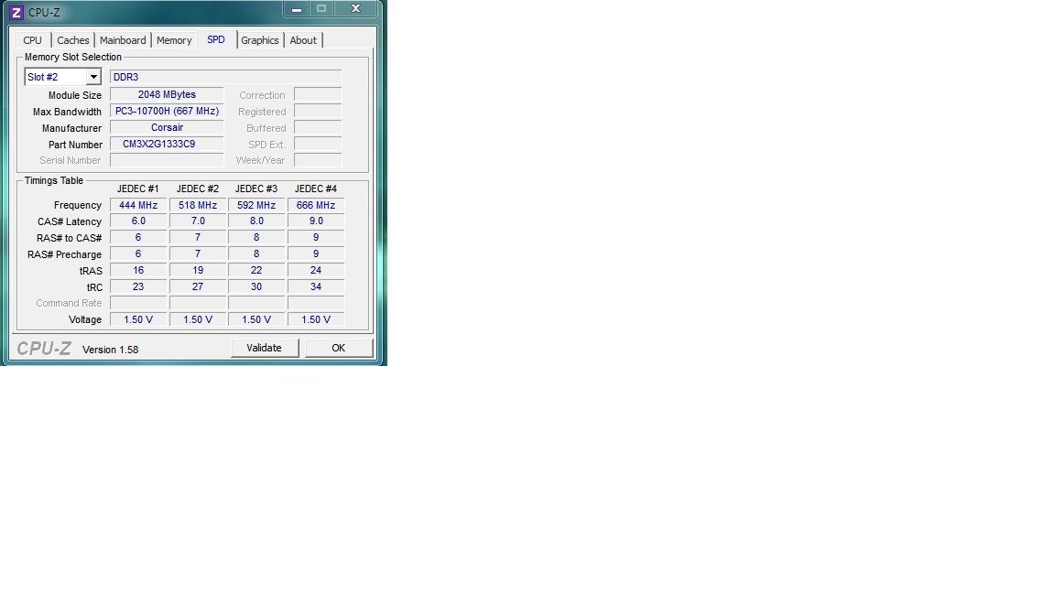Click the DDR3 memory type field
Image resolution: width=1055 pixels, height=593 pixels.
click(225, 77)
